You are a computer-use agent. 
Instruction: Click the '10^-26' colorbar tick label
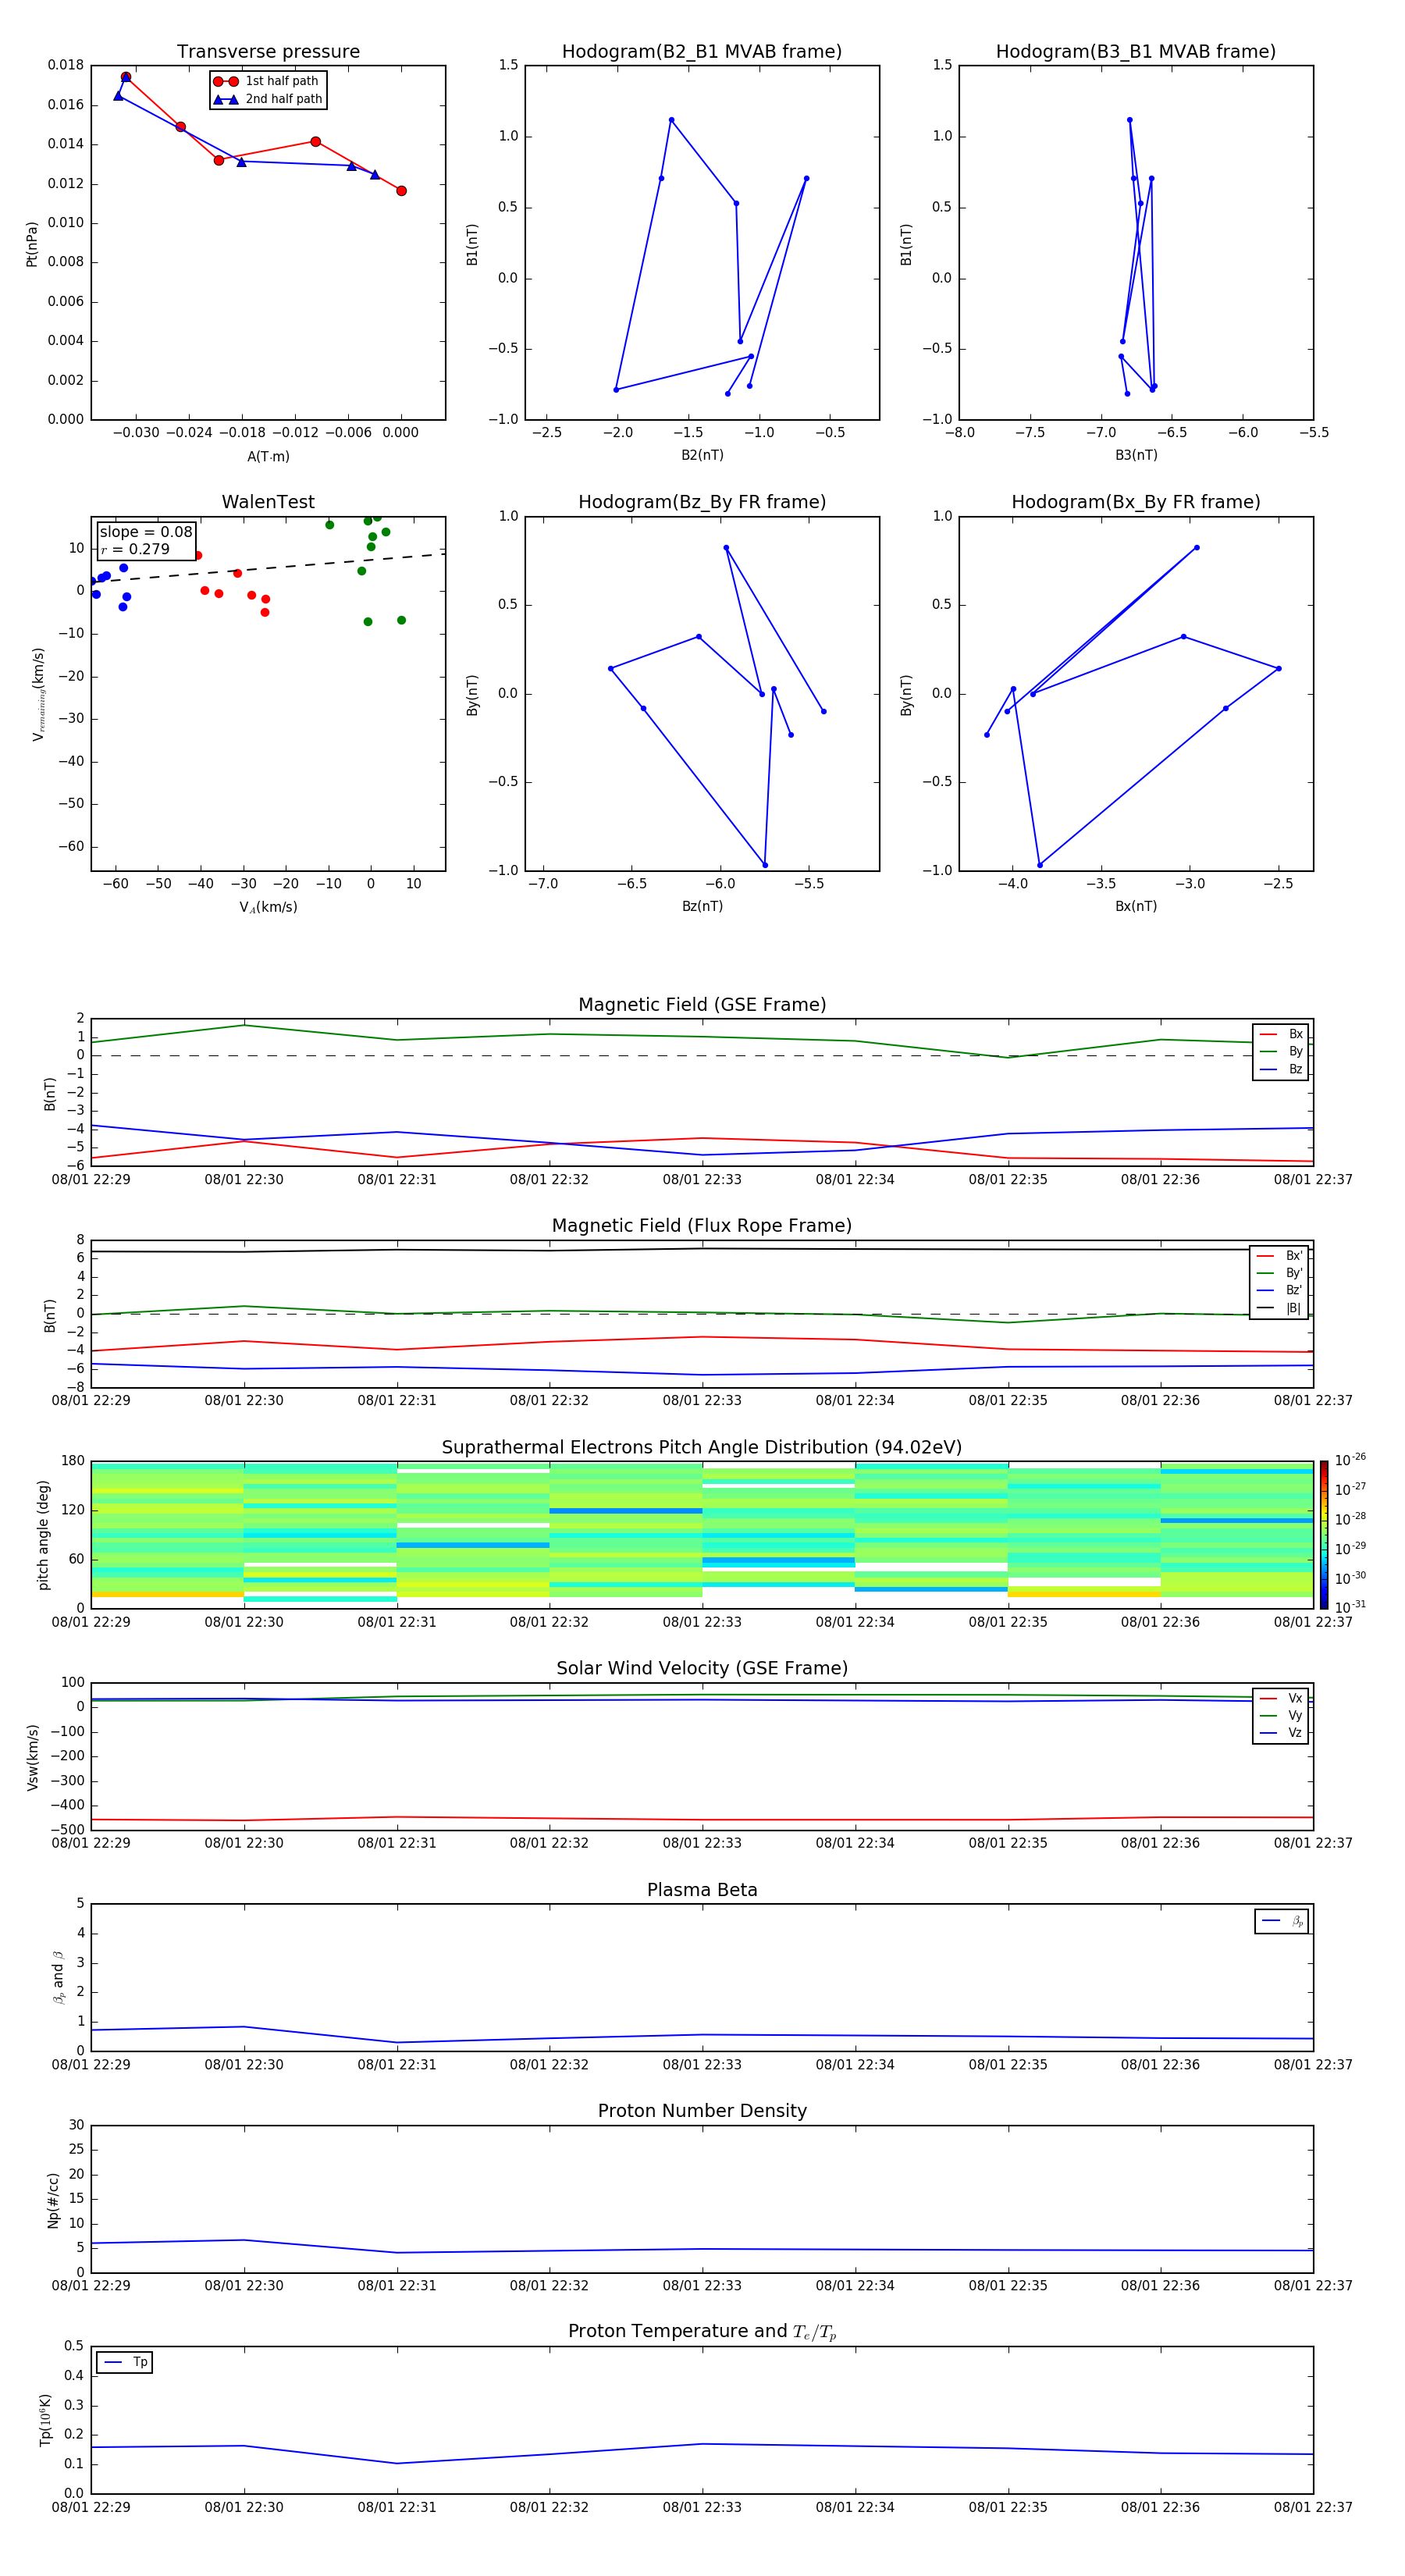[x=1350, y=1460]
